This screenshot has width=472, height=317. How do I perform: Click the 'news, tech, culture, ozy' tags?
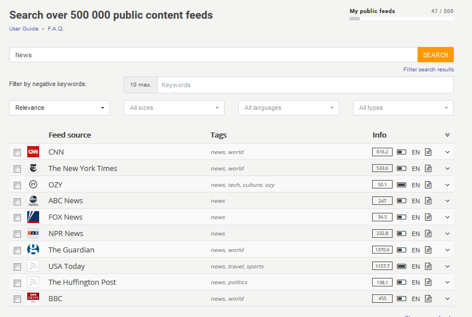[243, 185]
